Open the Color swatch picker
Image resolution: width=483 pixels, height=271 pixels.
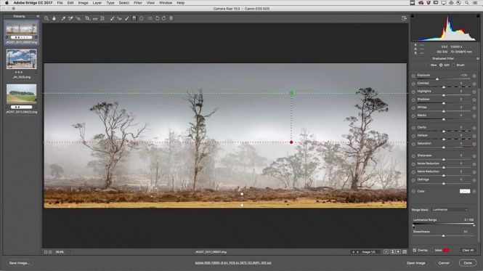[465, 192]
